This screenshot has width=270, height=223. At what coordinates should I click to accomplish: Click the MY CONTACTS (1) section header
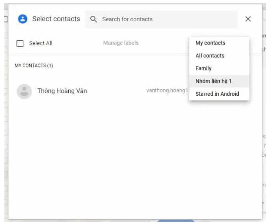(x=34, y=66)
